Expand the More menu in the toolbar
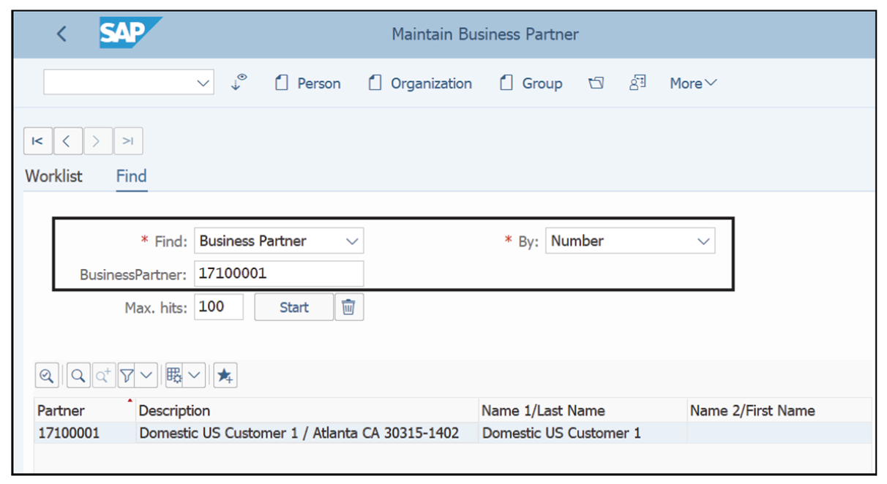This screenshot has height=484, width=887. (691, 83)
